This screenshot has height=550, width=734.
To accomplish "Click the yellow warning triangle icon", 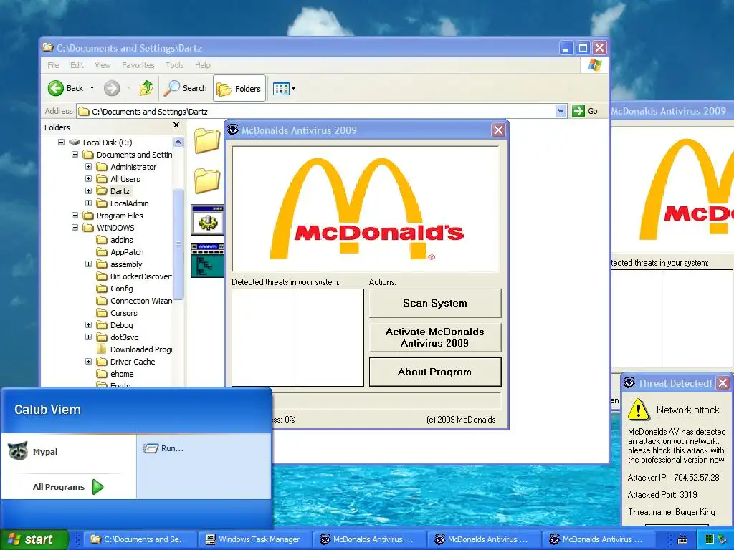I will [639, 409].
